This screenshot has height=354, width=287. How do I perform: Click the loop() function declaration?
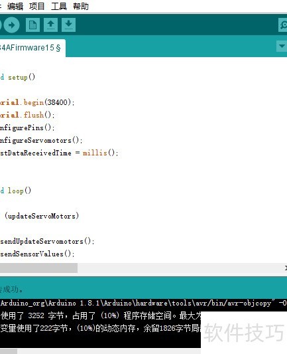coord(15,191)
